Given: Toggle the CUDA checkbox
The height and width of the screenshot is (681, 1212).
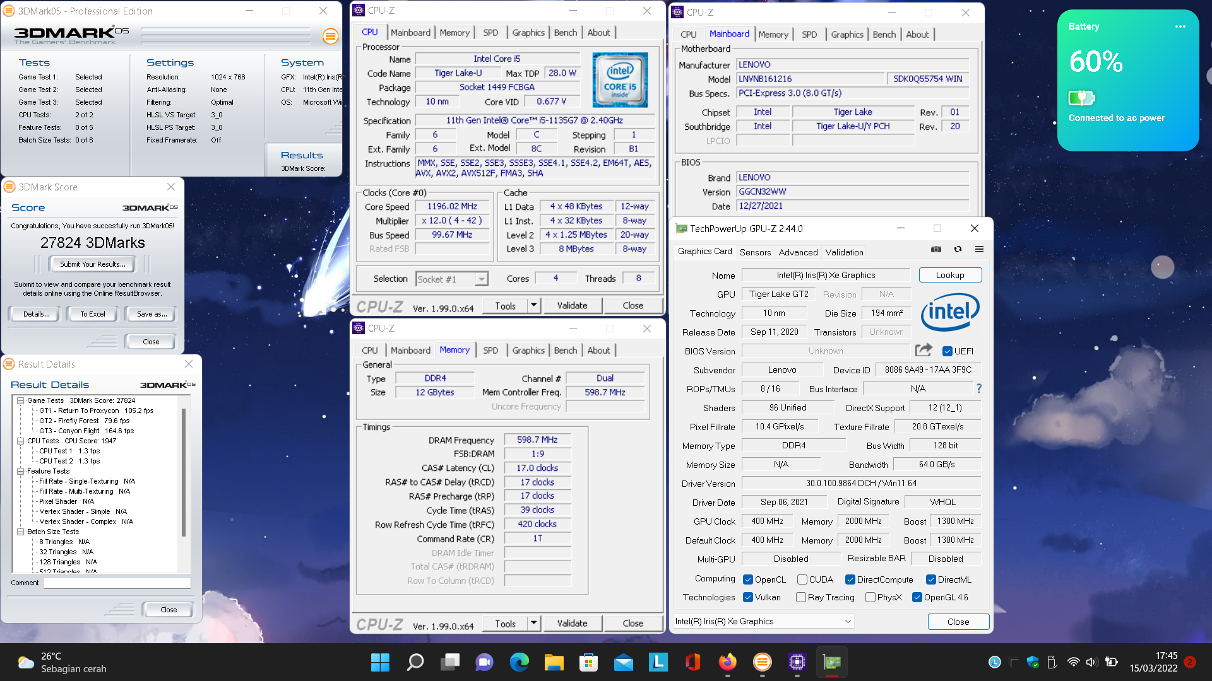Looking at the screenshot, I should tap(802, 579).
